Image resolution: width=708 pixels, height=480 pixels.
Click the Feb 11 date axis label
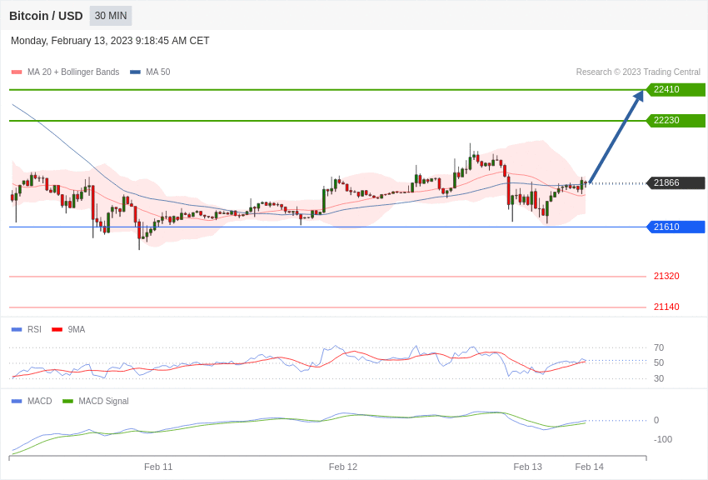click(158, 467)
